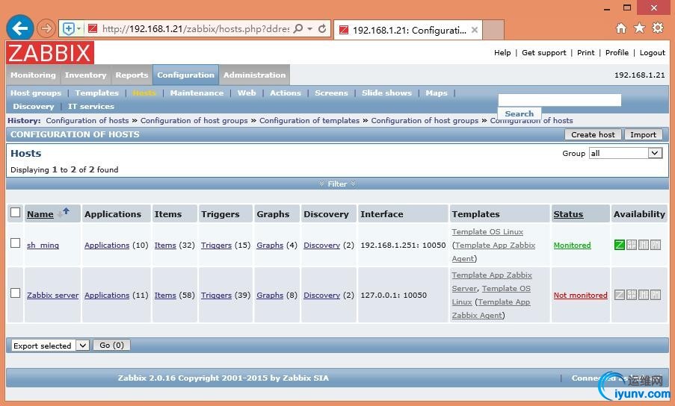Click the search magnifier in address bar
The image size is (675, 406).
[298, 29]
